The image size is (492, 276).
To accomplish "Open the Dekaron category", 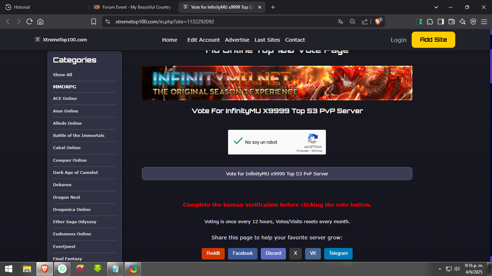I will pos(62,185).
